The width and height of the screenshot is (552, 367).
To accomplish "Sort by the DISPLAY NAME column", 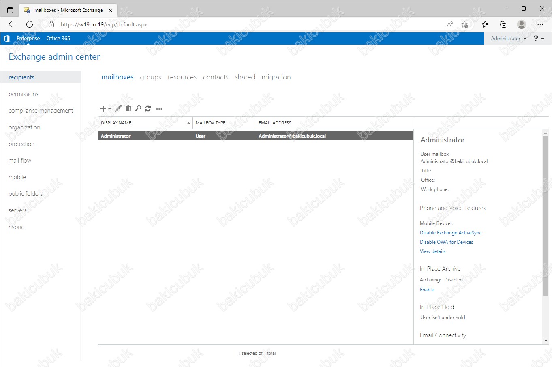I will click(145, 123).
